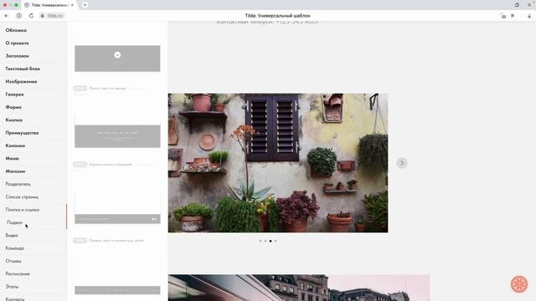Open the Заголовок block category
The height and width of the screenshot is (301, 536).
point(17,56)
